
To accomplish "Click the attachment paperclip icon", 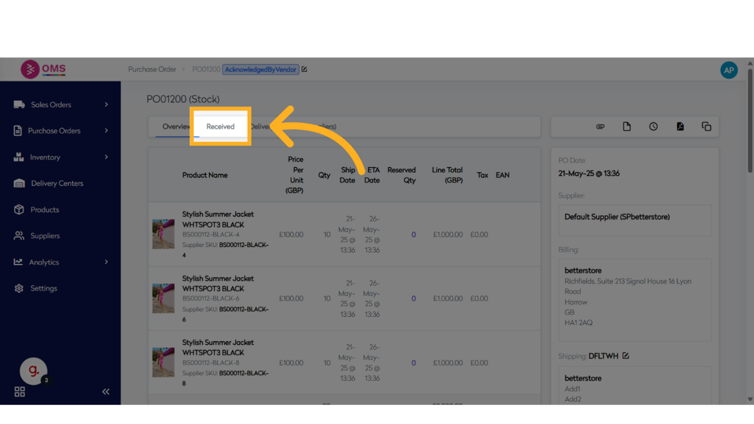I will click(x=600, y=126).
